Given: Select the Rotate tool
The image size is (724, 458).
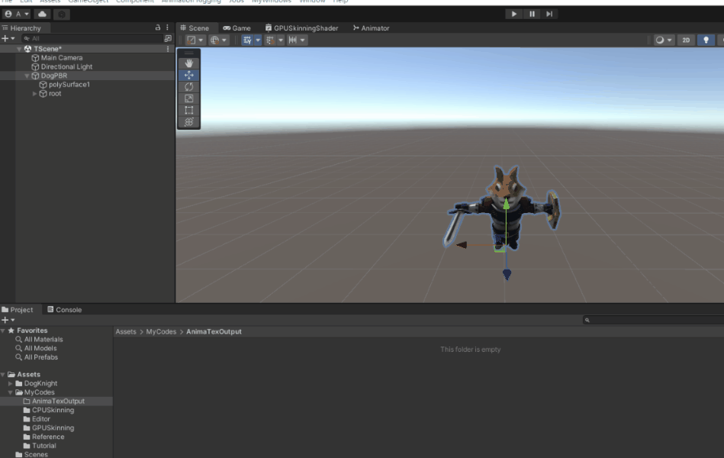Looking at the screenshot, I should 188,87.
